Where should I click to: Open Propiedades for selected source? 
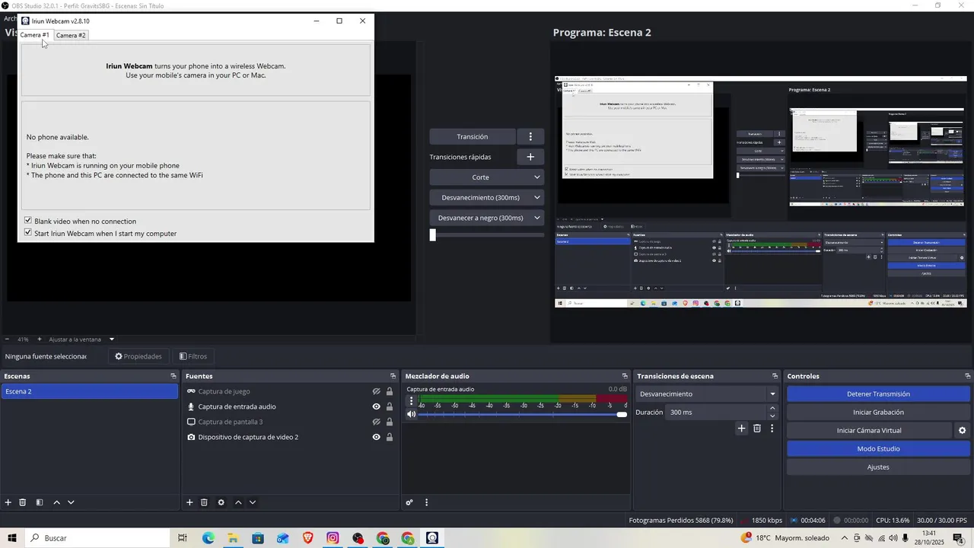click(x=138, y=356)
